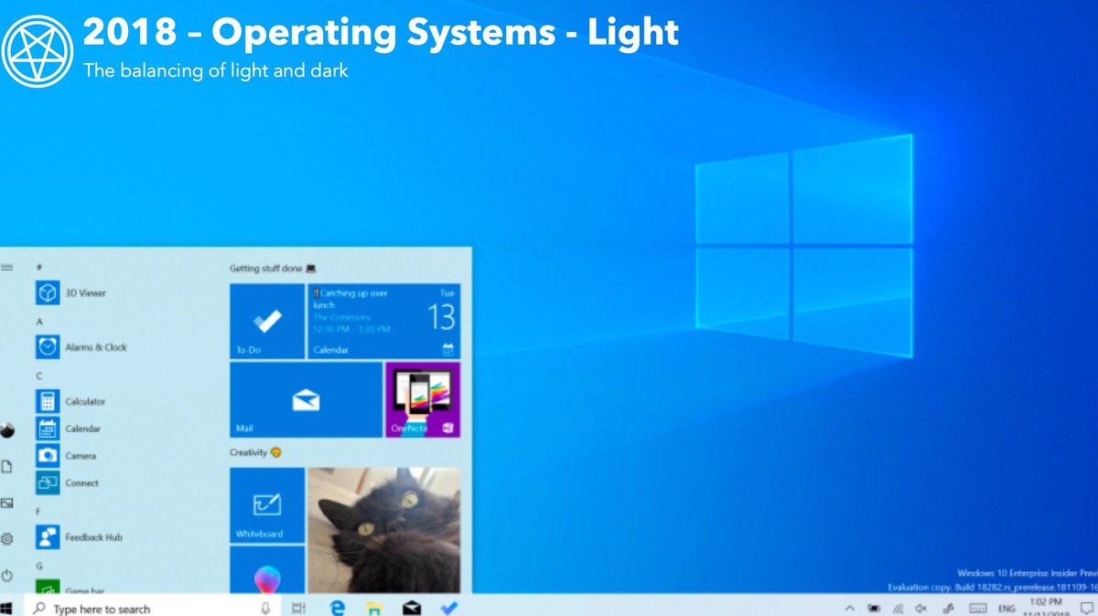
Task: Open the Mail tile
Action: click(306, 400)
